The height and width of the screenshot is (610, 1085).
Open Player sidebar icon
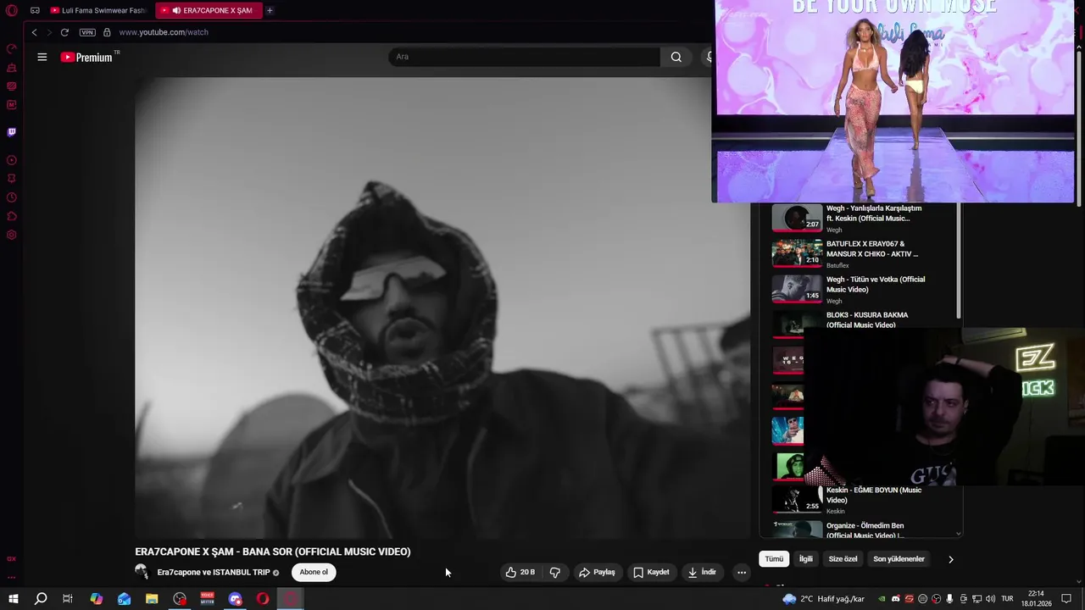click(12, 160)
